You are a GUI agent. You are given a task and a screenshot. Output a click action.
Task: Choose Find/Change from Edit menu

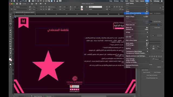click(137, 45)
